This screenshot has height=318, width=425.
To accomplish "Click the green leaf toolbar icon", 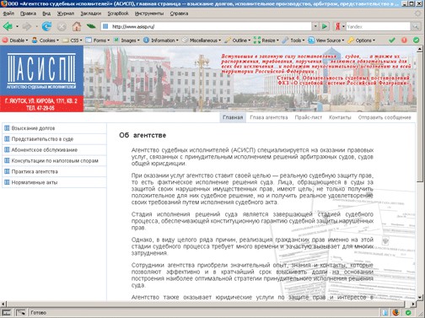I will pyautogui.click(x=91, y=26).
